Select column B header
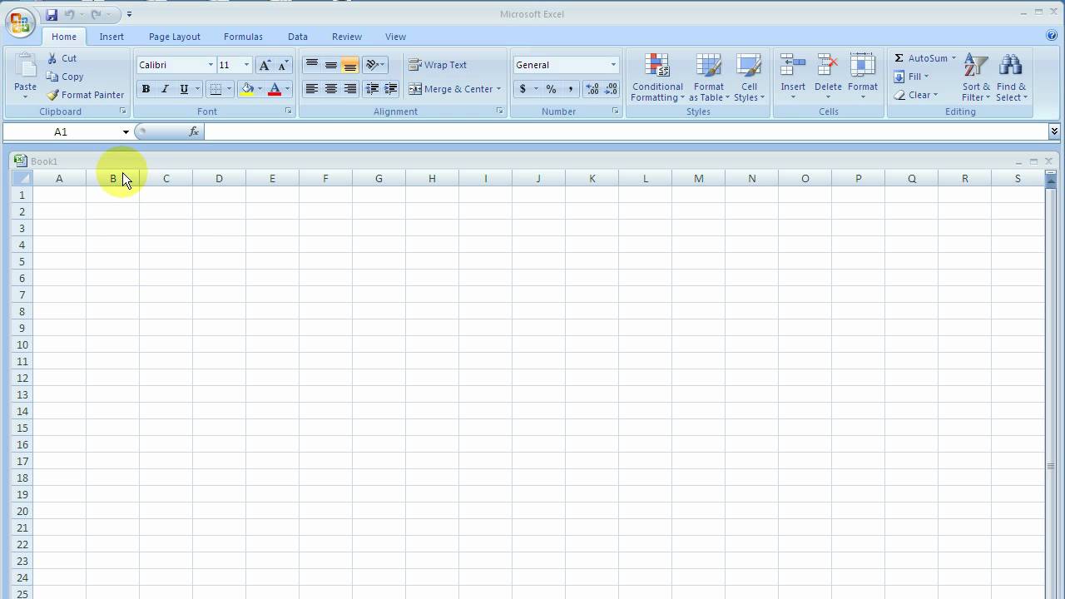 113,178
